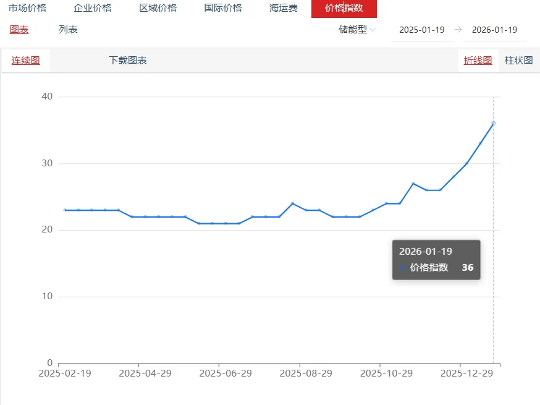Click x-axis label 2025-06-29
540x405 pixels.
point(226,373)
